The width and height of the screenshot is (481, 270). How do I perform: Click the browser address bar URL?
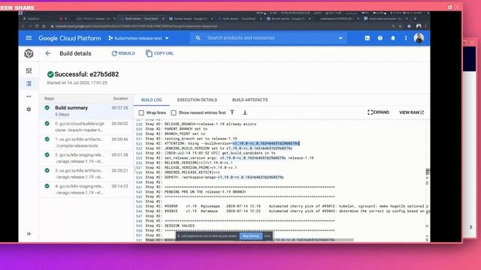(x=137, y=26)
